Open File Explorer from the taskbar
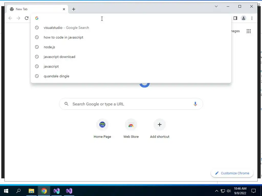This screenshot has height=196, width=262. coord(31,191)
